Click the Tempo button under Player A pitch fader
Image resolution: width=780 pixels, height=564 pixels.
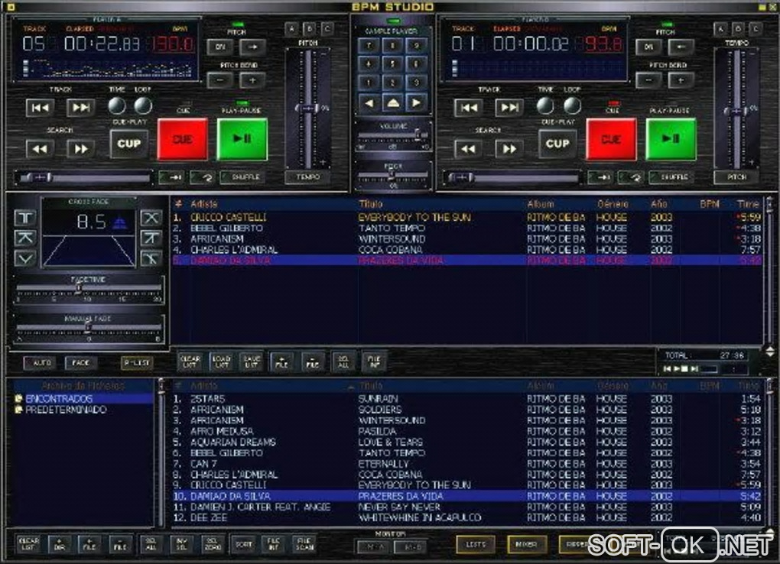coord(308,177)
